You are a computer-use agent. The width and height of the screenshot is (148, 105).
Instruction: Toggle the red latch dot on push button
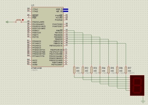(x=23, y=20)
